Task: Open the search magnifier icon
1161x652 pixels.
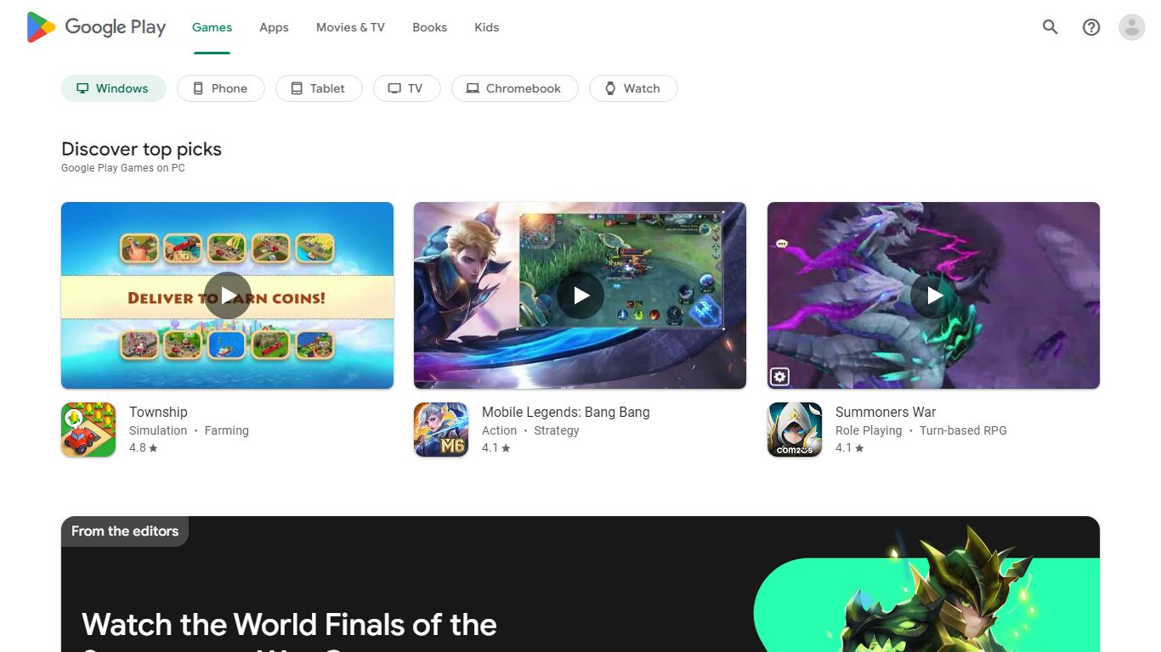Action: coord(1051,27)
